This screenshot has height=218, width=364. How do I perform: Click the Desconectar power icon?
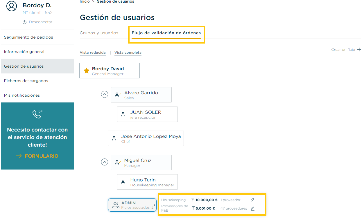25,22
